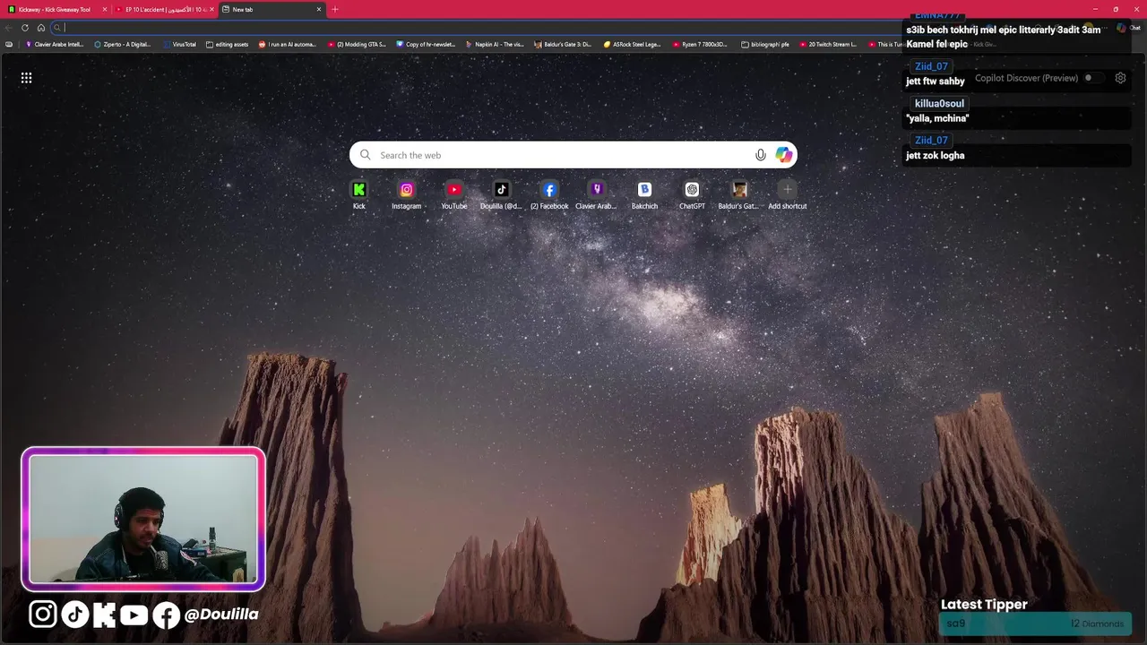Click the Latest Tipper label
This screenshot has height=645, width=1147.
(984, 605)
